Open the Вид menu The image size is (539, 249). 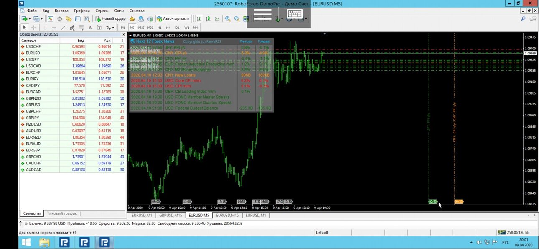tap(46, 10)
